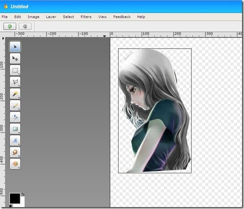Select the Clone Stamp tool
Image resolution: width=244 pixels, height=209 pixels.
(x=15, y=117)
